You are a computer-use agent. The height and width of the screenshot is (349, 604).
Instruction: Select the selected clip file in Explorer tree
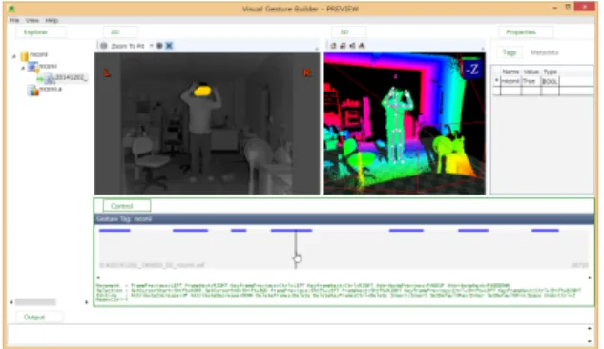click(x=66, y=78)
